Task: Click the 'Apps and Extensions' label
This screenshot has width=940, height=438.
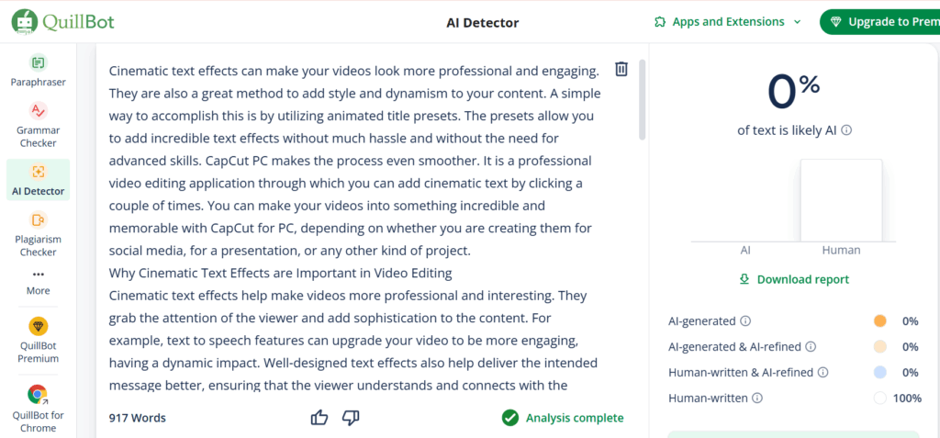Action: tap(728, 22)
